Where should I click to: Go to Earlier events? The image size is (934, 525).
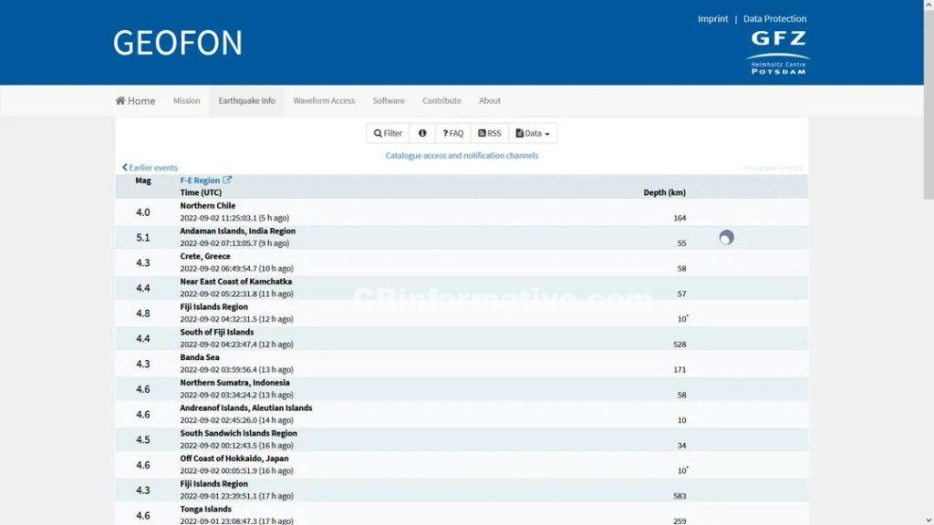150,168
